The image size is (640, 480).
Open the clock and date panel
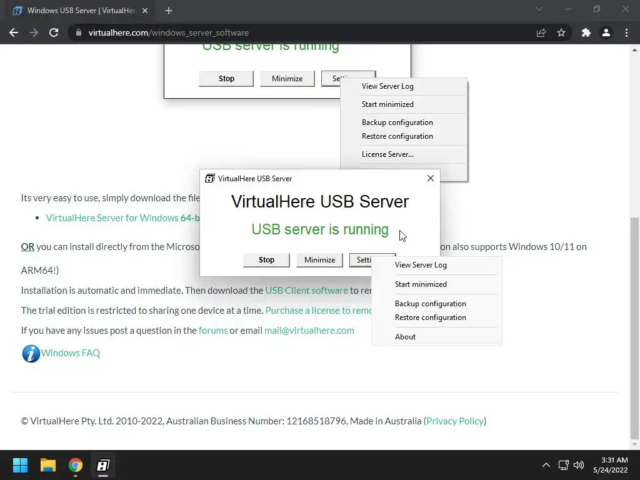pyautogui.click(x=611, y=465)
